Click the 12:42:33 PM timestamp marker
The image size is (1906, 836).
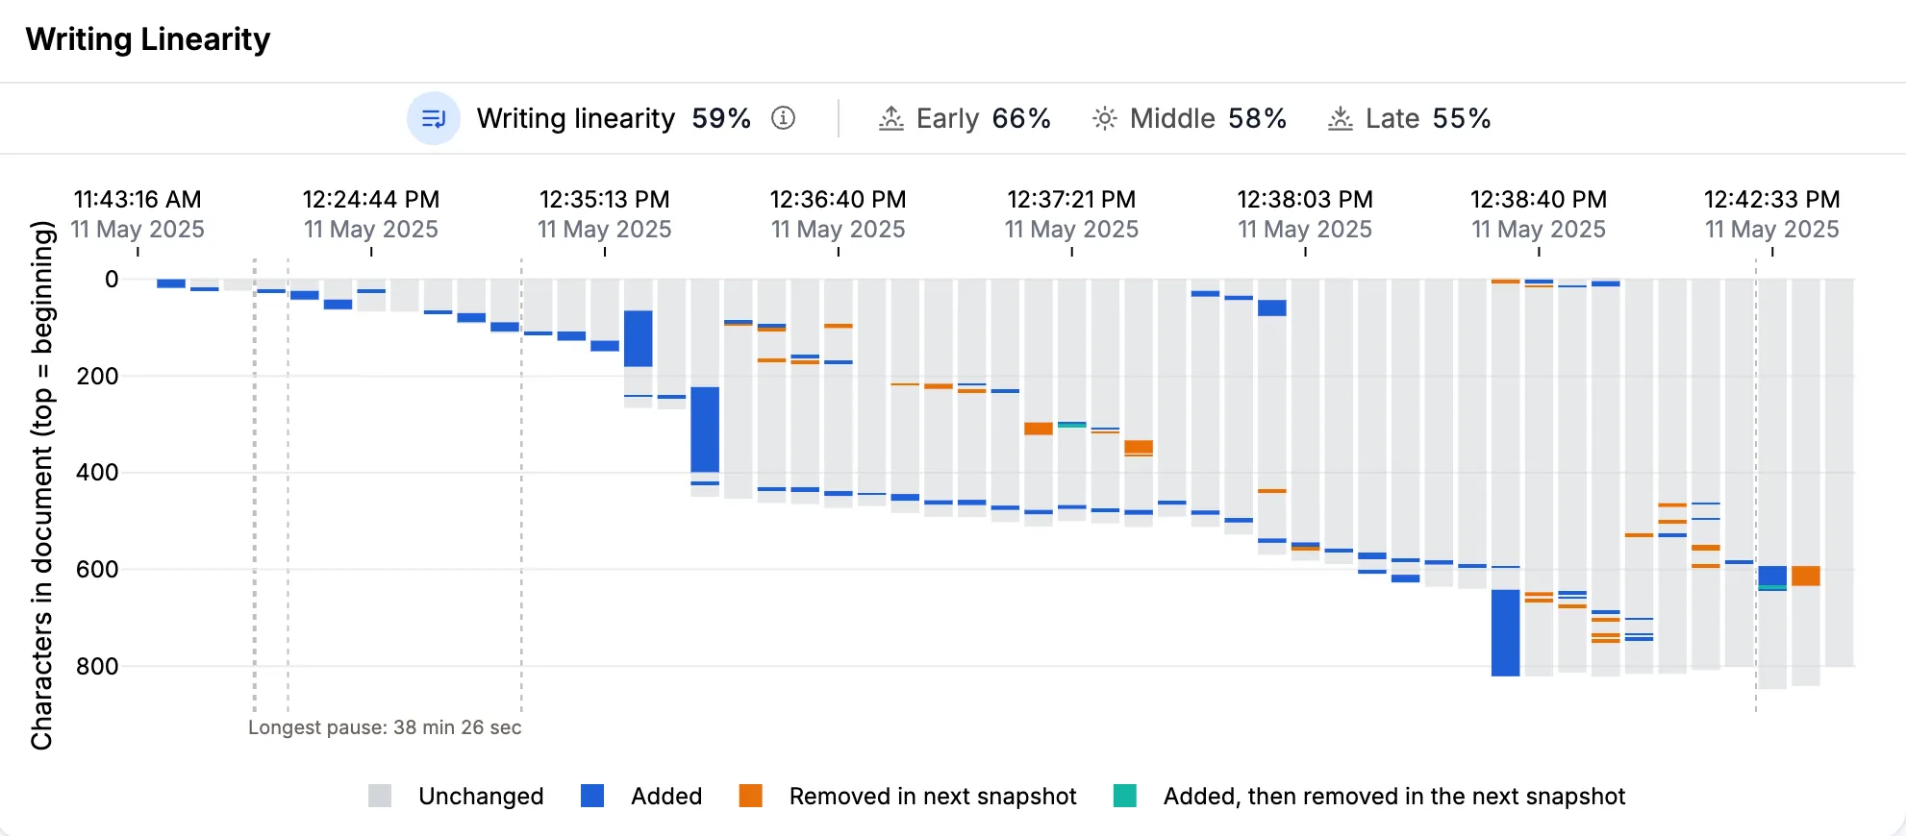tap(1772, 214)
